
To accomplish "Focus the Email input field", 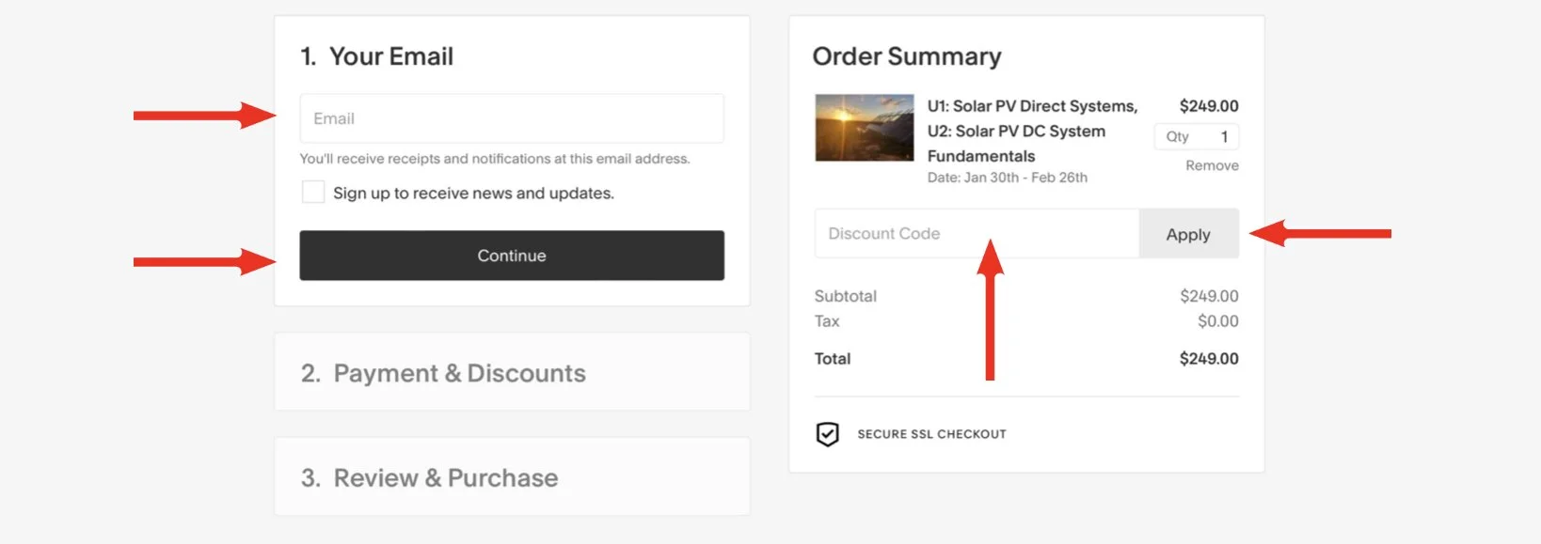I will coord(511,118).
